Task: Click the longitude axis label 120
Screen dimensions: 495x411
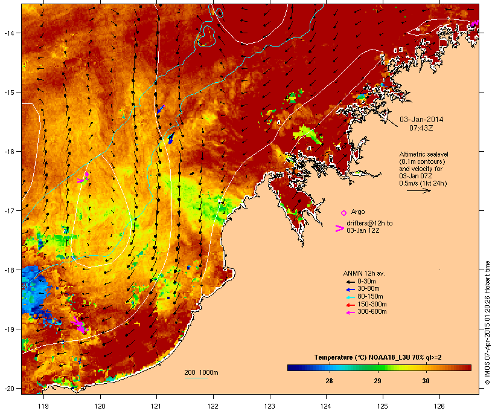Action: [x=100, y=406]
